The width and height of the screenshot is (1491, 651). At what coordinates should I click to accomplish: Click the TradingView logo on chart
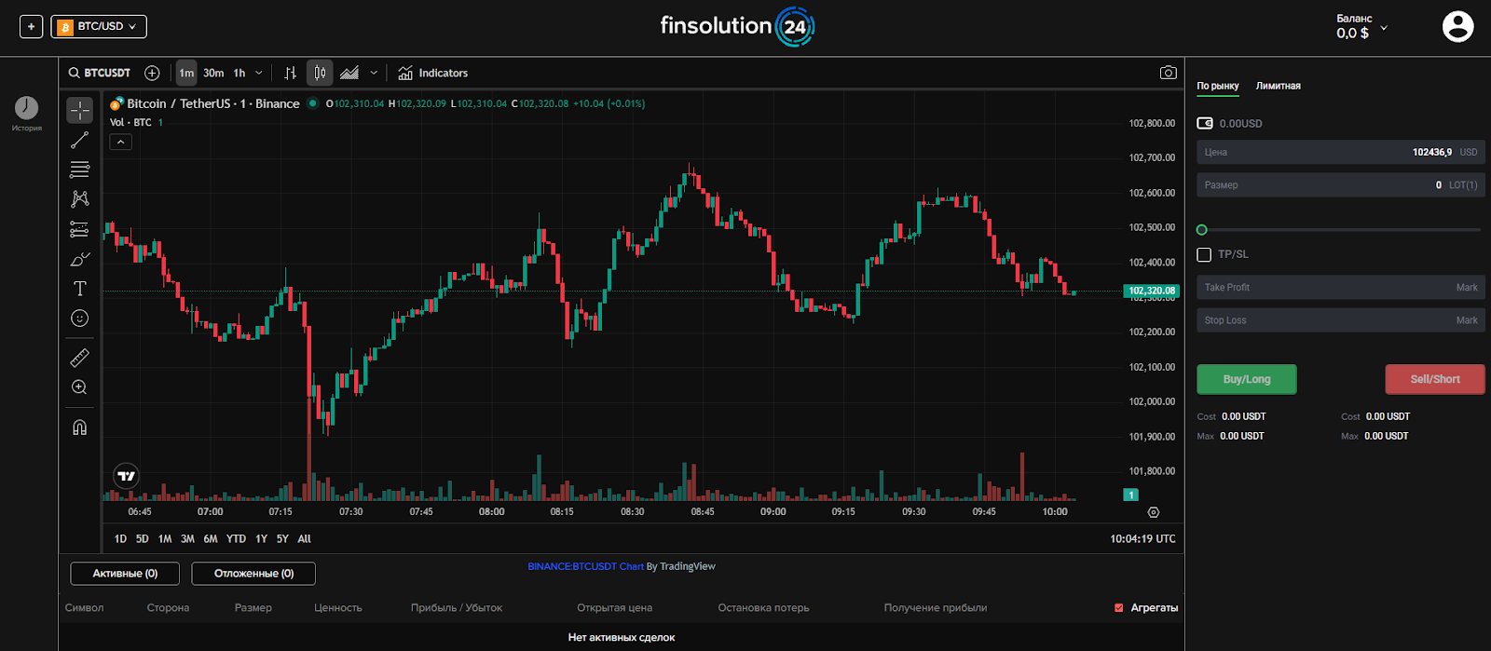127,476
